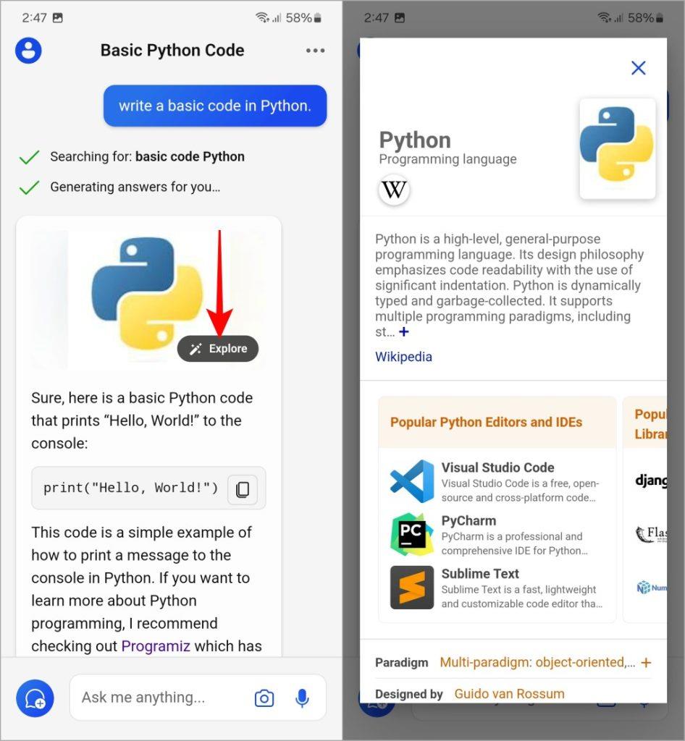Viewport: 685px width, 741px height.
Task: Tap the NumPy logo
Action: click(x=652, y=588)
